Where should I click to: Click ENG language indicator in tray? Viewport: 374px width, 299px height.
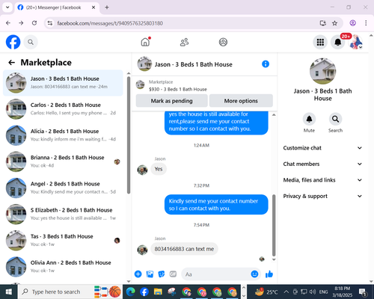(x=323, y=292)
